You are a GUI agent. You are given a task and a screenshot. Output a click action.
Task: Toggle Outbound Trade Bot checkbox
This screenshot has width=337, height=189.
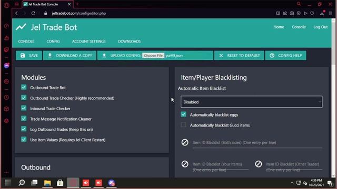point(24,87)
